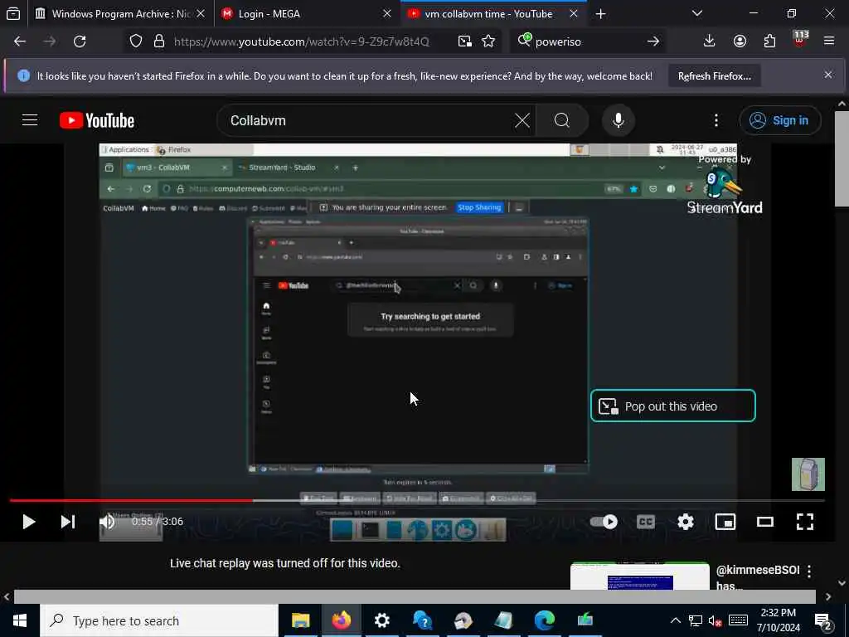Open taskbar volume muted icon

tap(716, 620)
